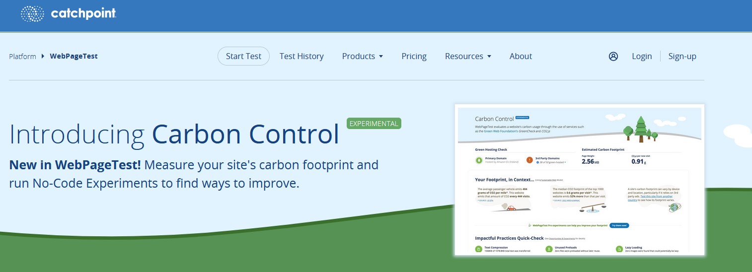The width and height of the screenshot is (752, 272).
Task: Click the Login link
Action: point(642,56)
